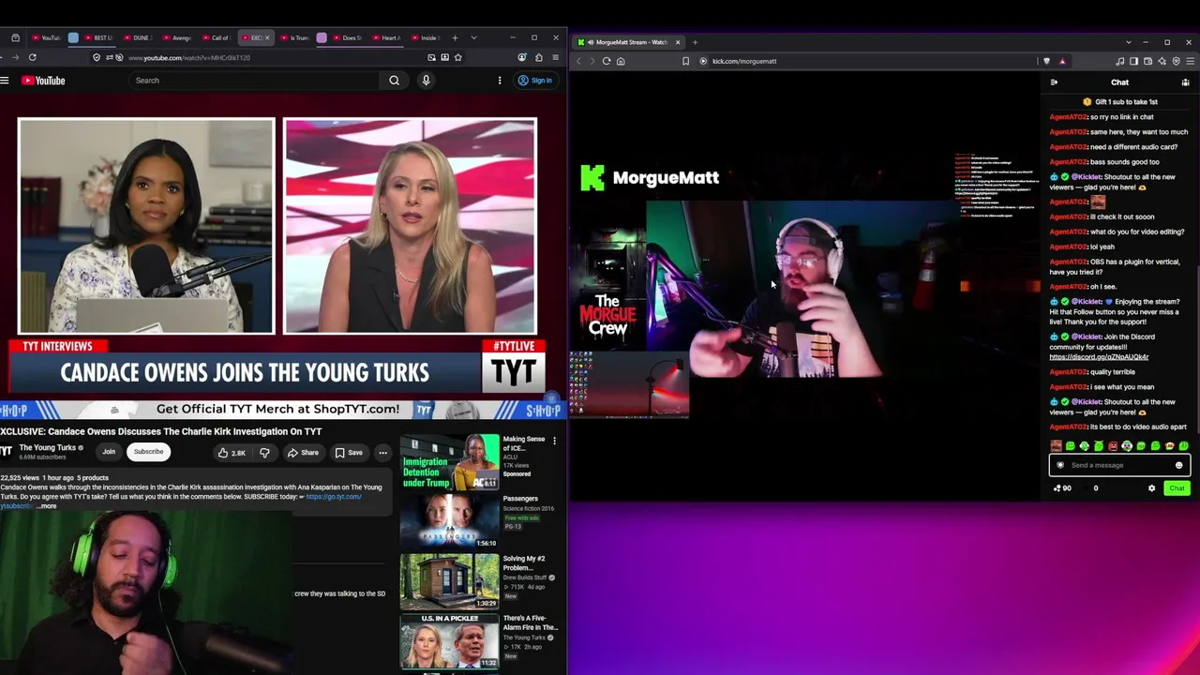Switch to the DUNE browser tab
The height and width of the screenshot is (675, 1200).
[x=137, y=38]
